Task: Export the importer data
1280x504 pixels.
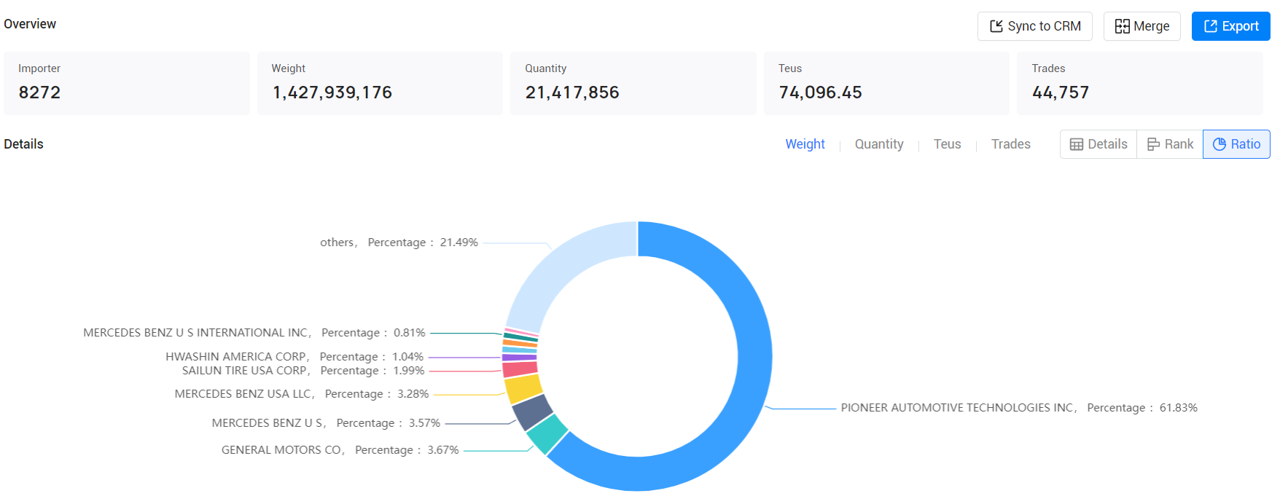Action: (x=1230, y=26)
